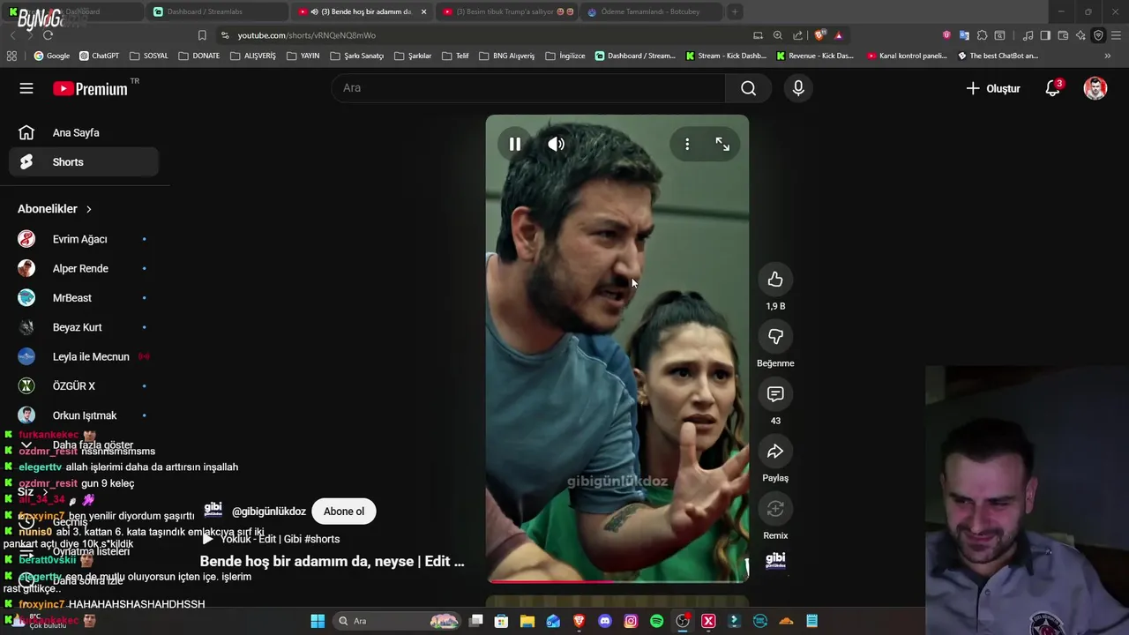This screenshot has width=1129, height=635.
Task: Click the YouTube search field
Action: pos(528,88)
